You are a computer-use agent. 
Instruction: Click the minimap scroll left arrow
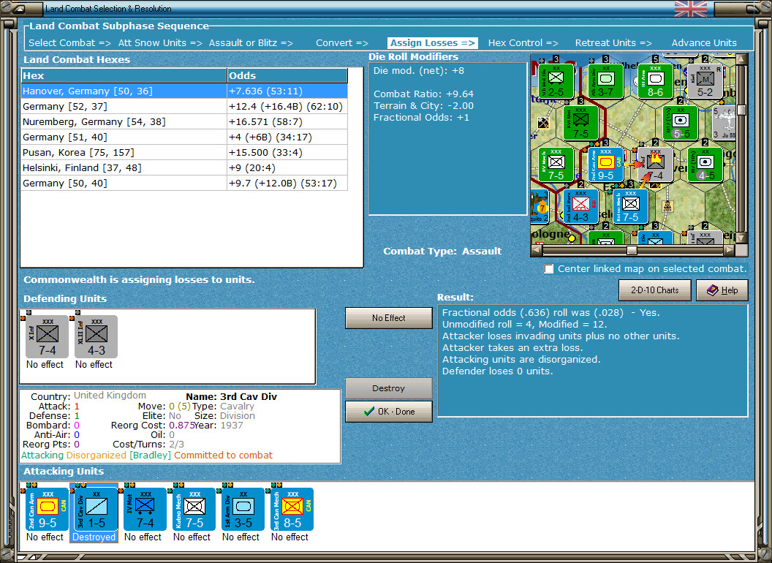pos(537,250)
